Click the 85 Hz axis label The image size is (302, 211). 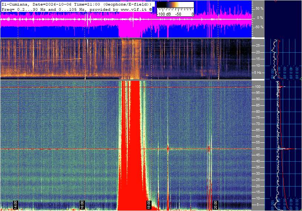click(x=258, y=105)
